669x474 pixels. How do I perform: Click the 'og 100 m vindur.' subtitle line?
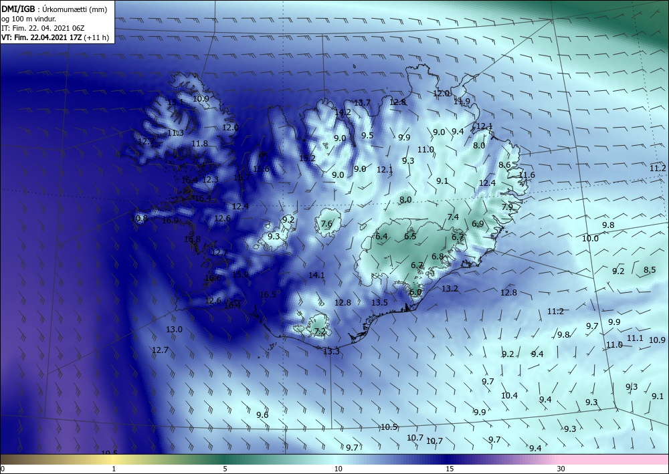[x=29, y=19]
